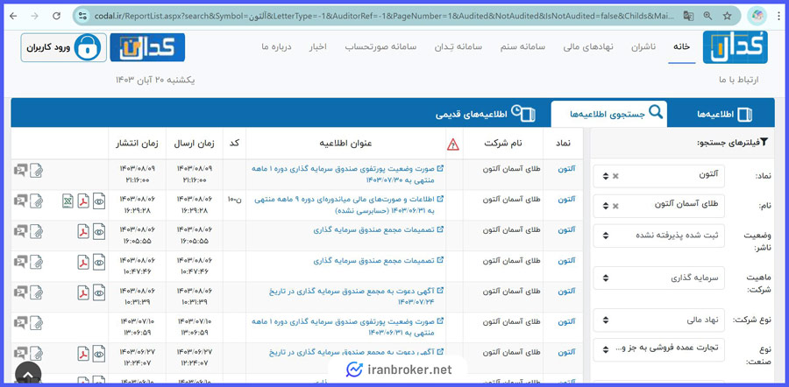This screenshot has height=387, width=789.
Task: Open PDF icon in the 12:24:07 row
Action: point(83,354)
